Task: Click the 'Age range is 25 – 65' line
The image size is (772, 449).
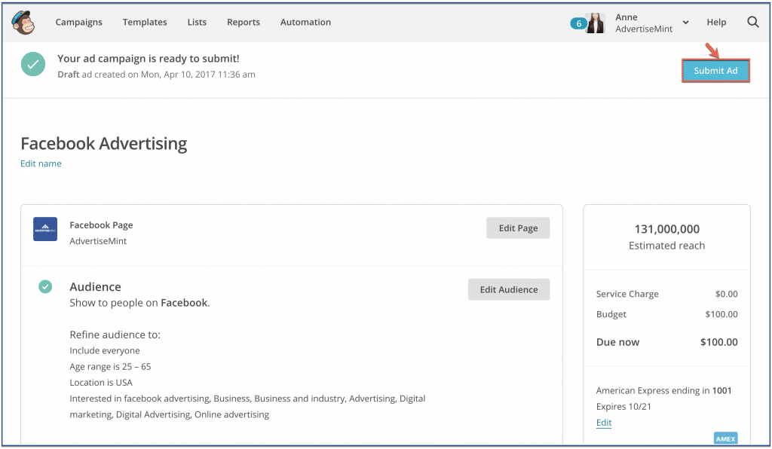Action: tap(110, 367)
